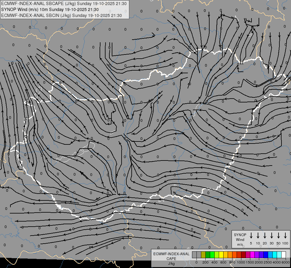Click the SBCAPE title line at top
The image size is (291, 268).
pos(64,4)
